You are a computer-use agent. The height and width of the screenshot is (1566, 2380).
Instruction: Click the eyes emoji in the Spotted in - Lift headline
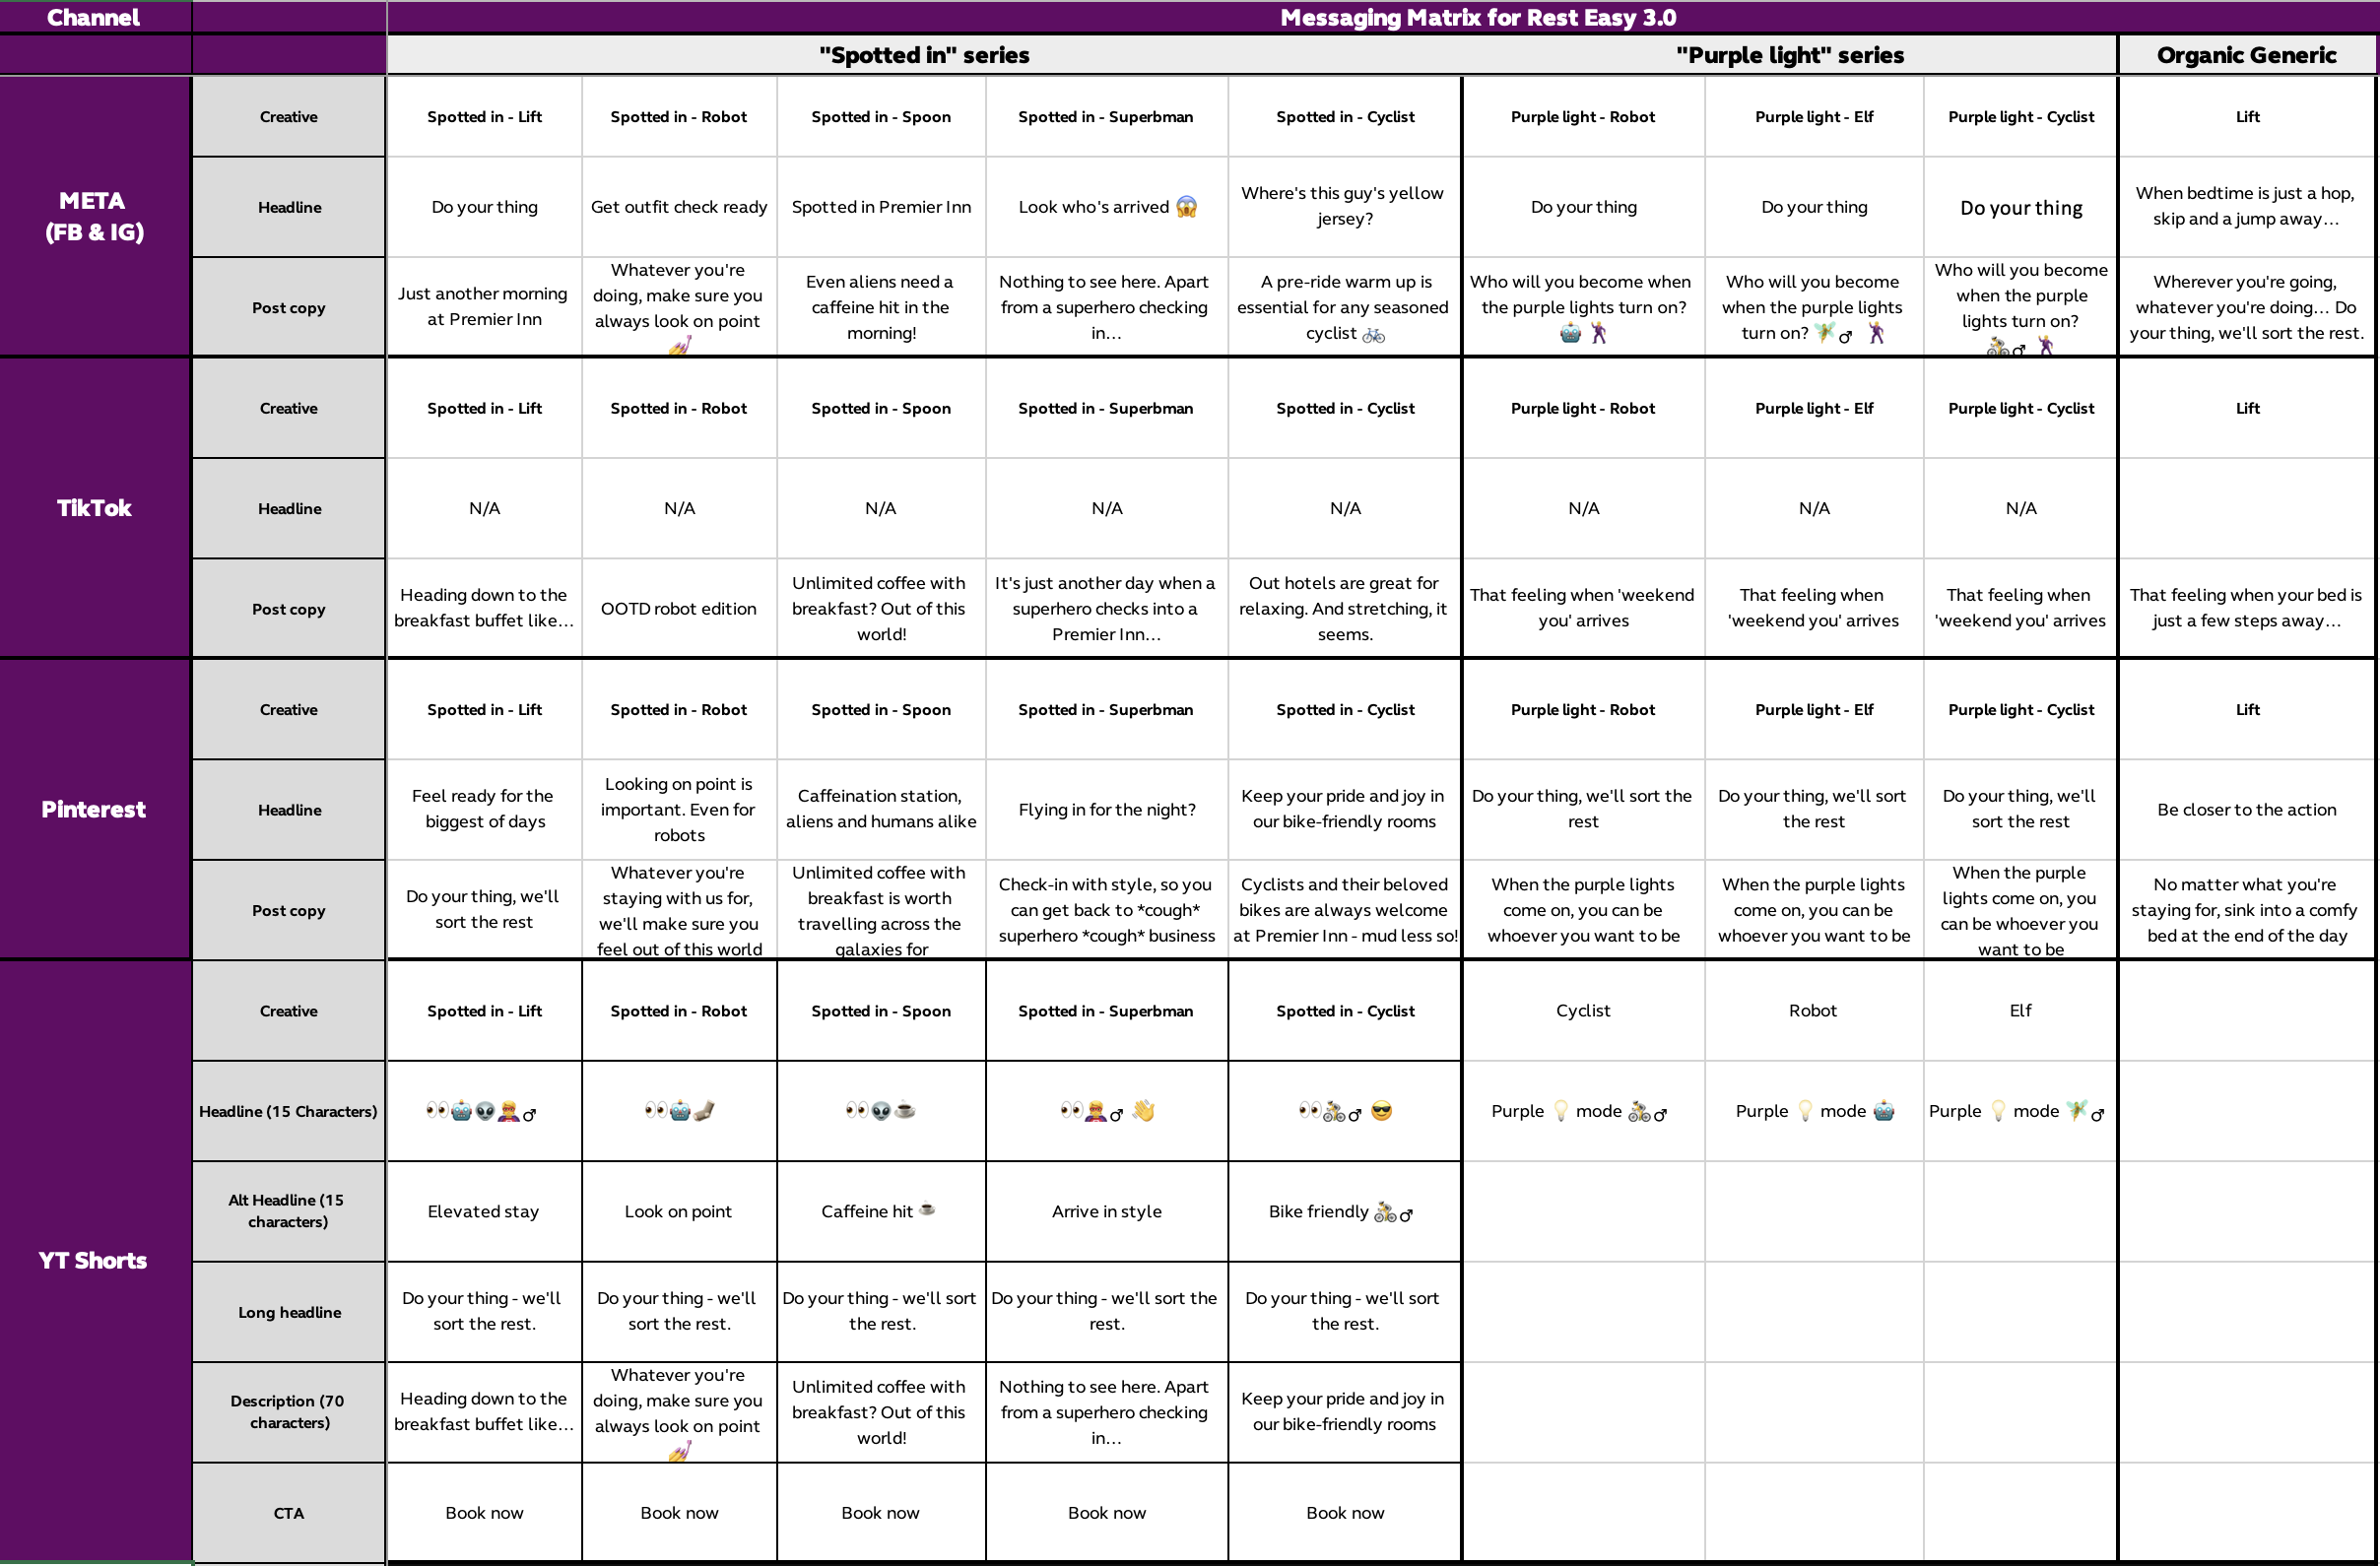point(437,1112)
